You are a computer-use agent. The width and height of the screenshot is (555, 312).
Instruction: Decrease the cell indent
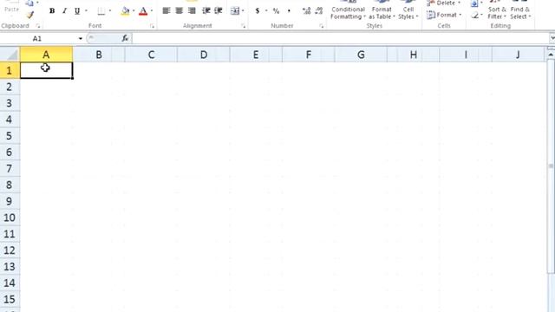click(x=206, y=11)
